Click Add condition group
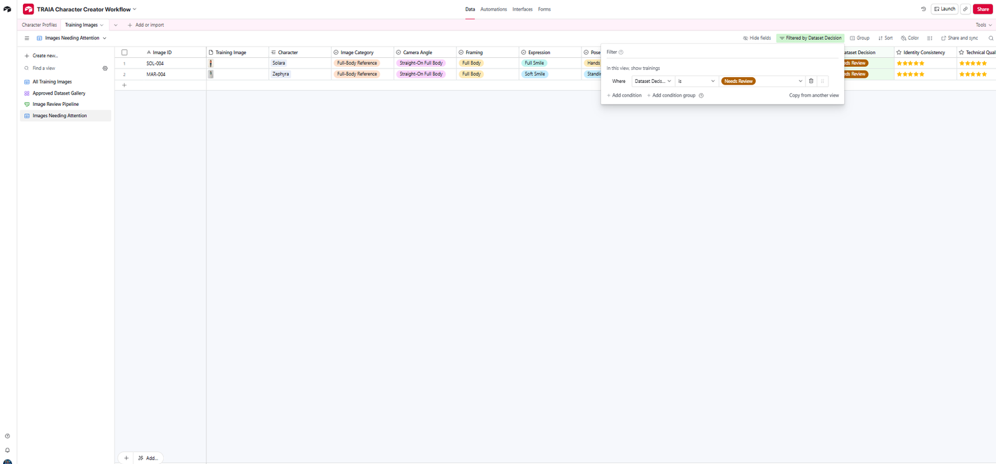The width and height of the screenshot is (996, 464). [671, 95]
